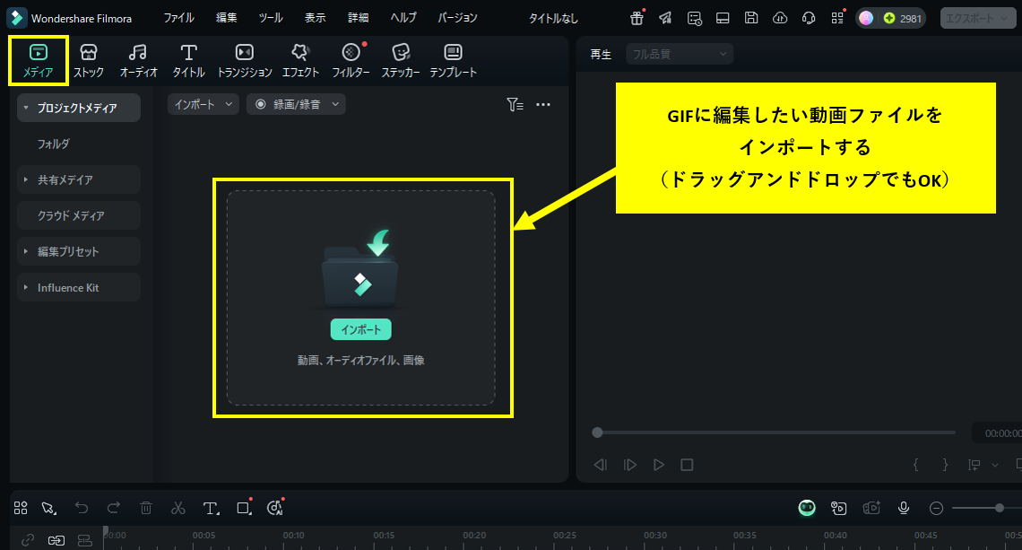1022x550 pixels.
Task: Click the save project icon
Action: click(x=751, y=18)
